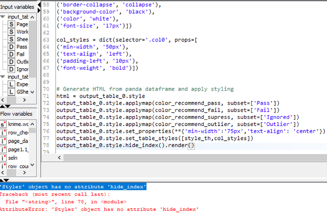
Task: Collapse the first input_table tree node
Action: tap(3, 17)
